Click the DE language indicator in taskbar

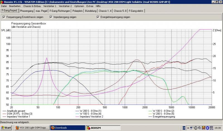click(184, 128)
